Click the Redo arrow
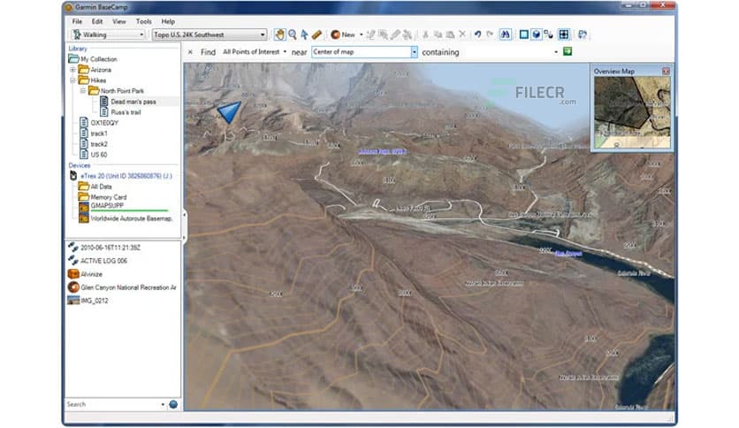739x428 pixels. coord(490,34)
